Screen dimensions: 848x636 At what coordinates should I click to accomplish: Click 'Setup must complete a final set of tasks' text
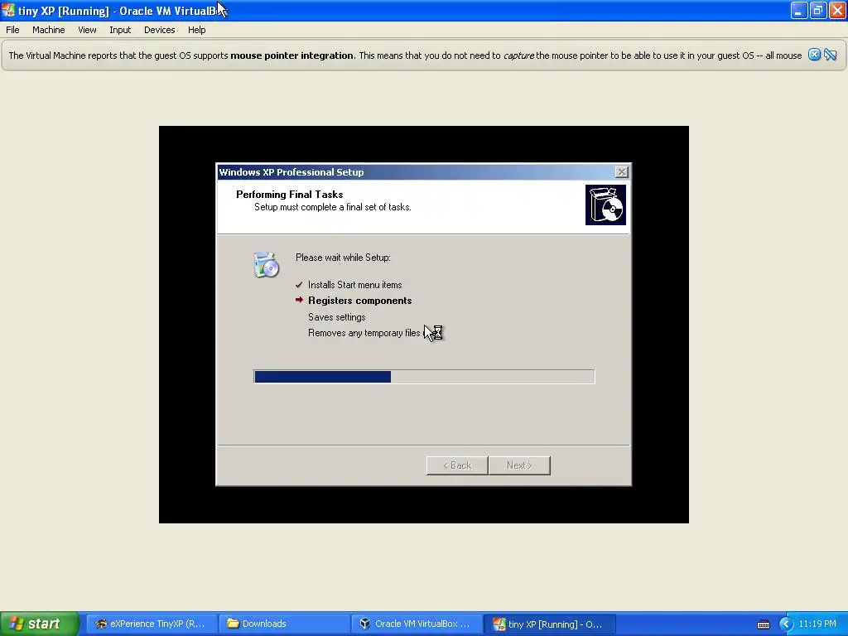(333, 207)
